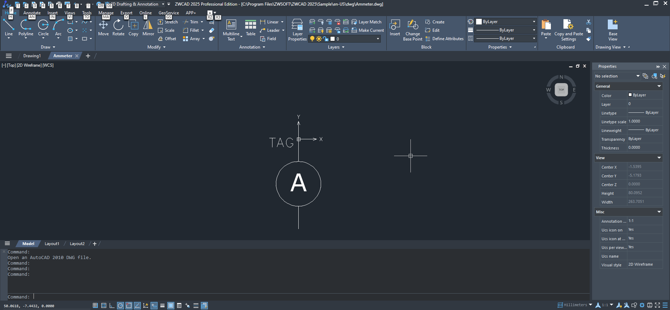Screen dimensions: 670x310
Task: Open the Manage ribbon tab
Action: [106, 13]
